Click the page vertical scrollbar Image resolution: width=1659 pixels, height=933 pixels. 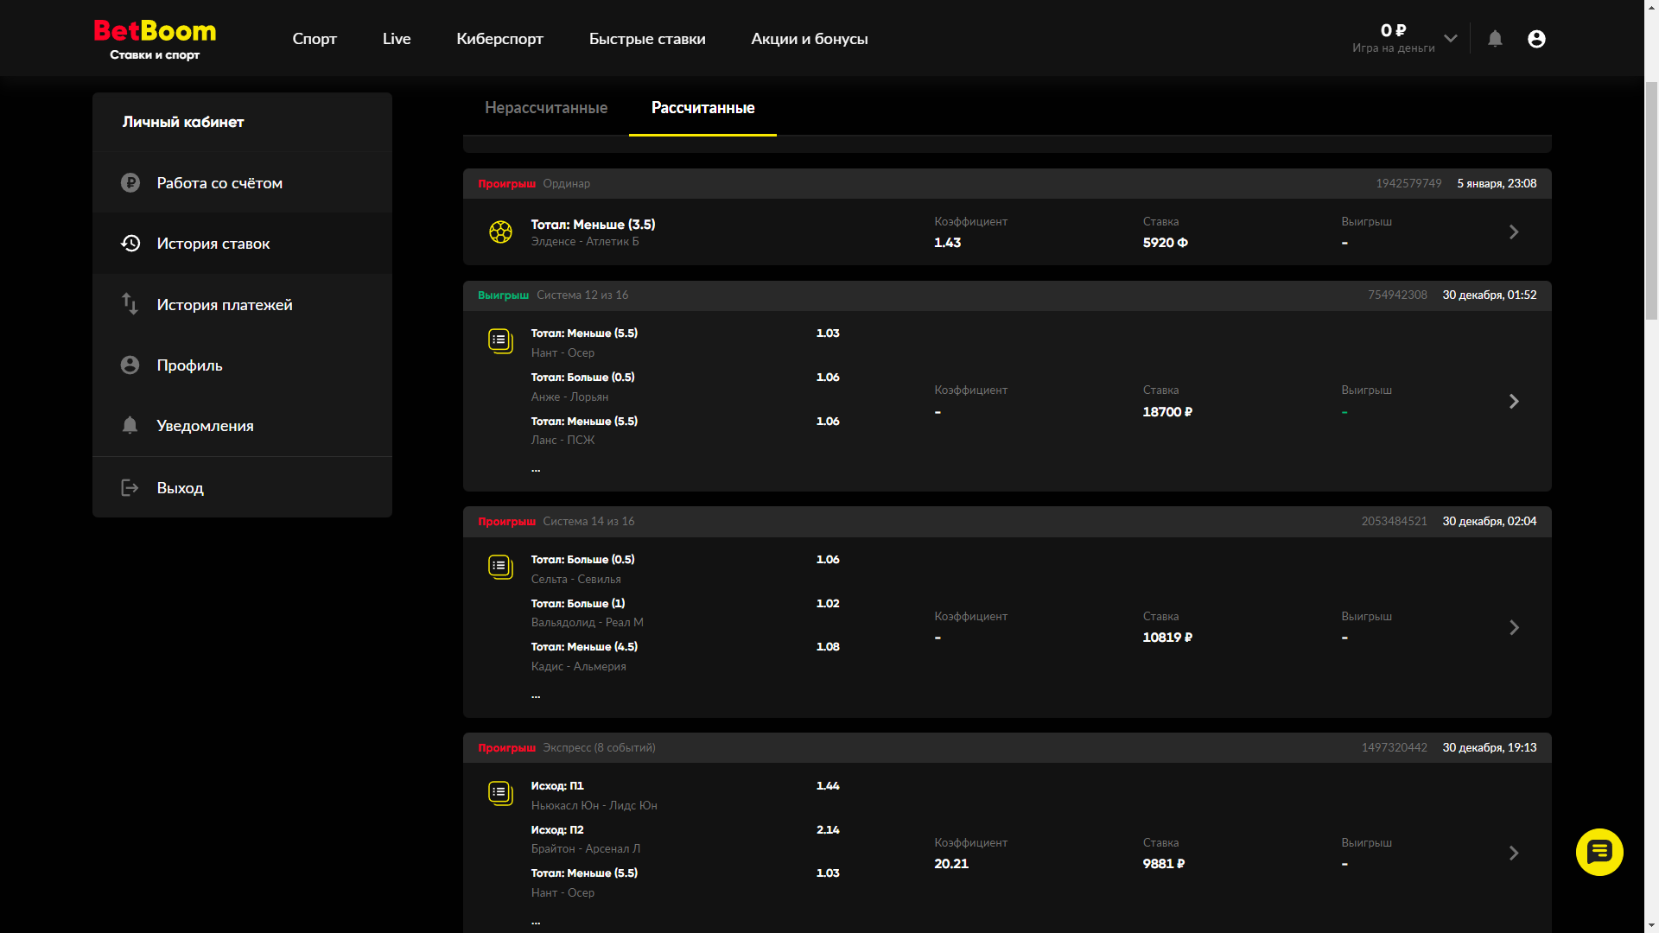[1651, 199]
